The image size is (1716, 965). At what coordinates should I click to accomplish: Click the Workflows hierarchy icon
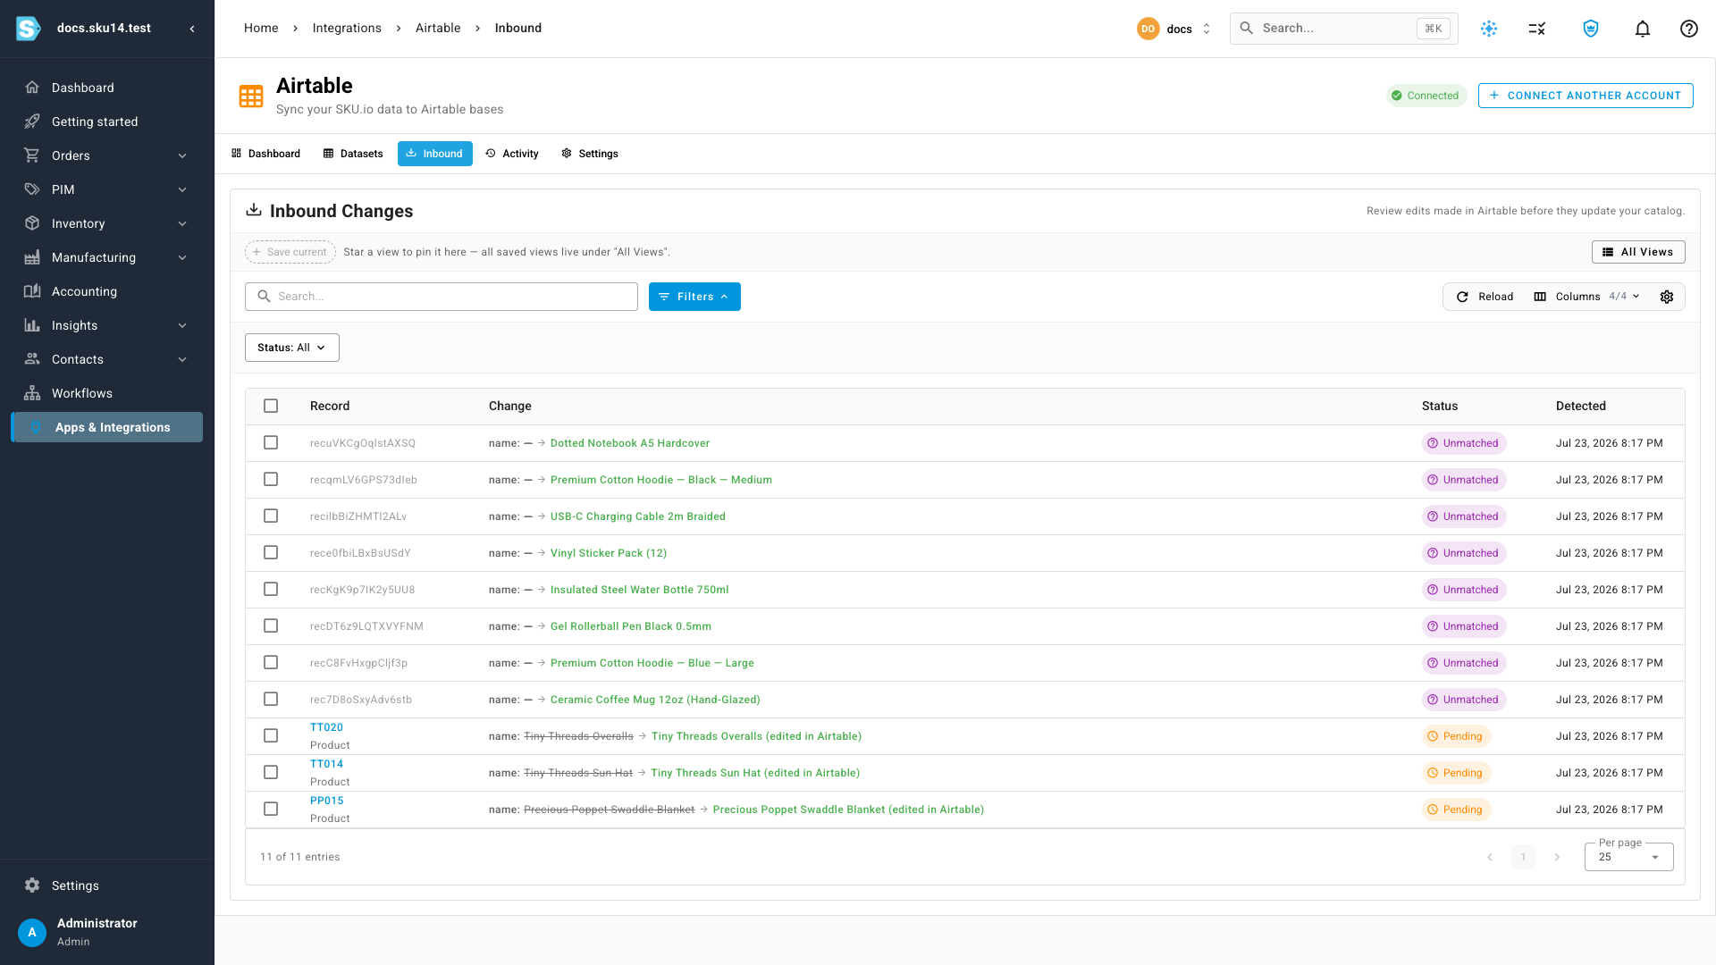(x=32, y=393)
